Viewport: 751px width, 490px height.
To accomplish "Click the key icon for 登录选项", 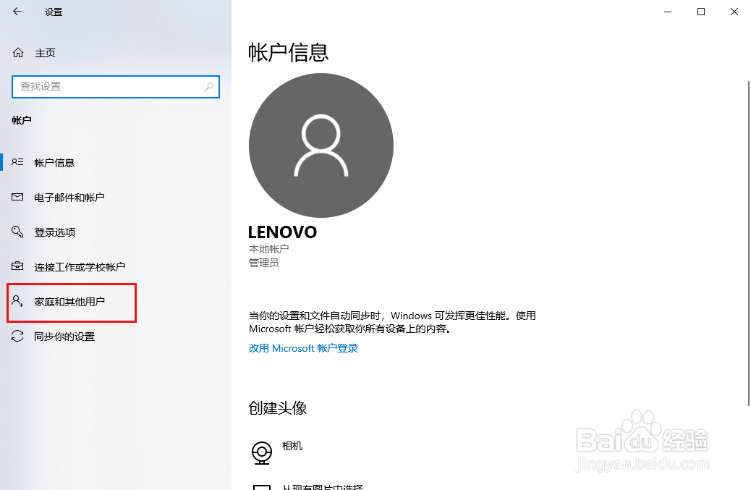I will coord(17,232).
